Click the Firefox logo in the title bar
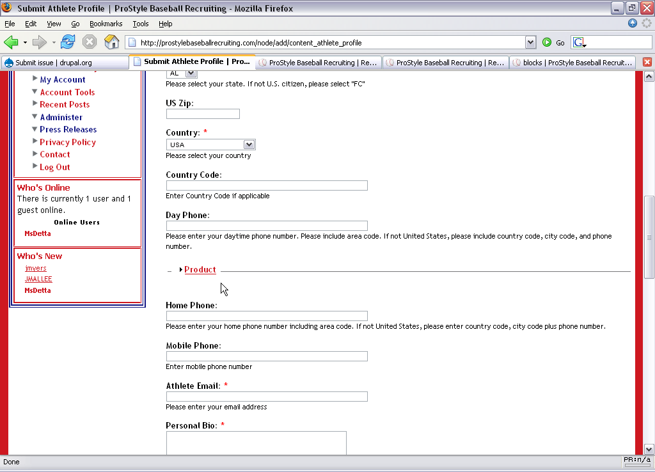This screenshot has height=472, width=655. (6, 8)
